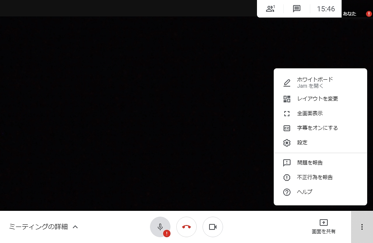Click the 15:46 clock display
The height and width of the screenshot is (243, 373).
(326, 9)
